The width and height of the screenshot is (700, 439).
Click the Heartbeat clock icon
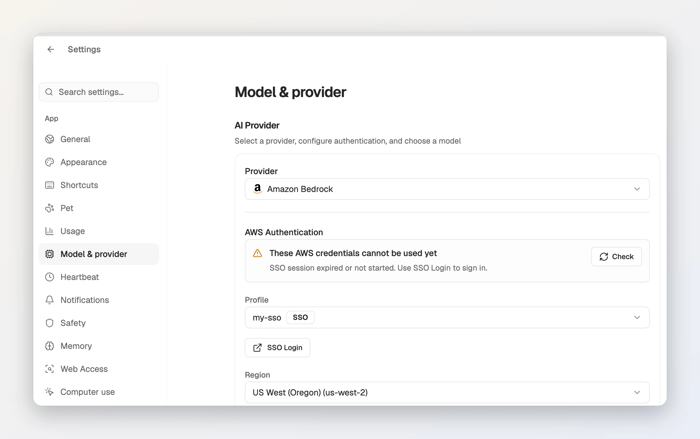(x=50, y=277)
